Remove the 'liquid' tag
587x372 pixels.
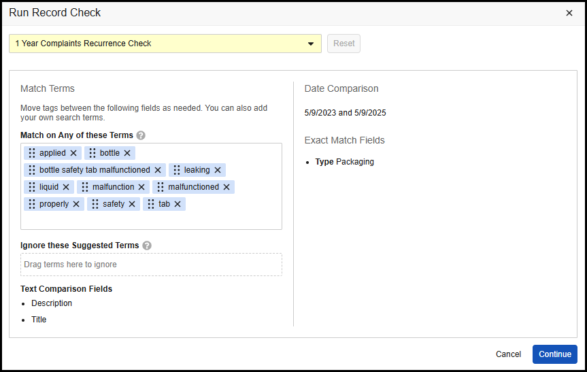(x=66, y=187)
